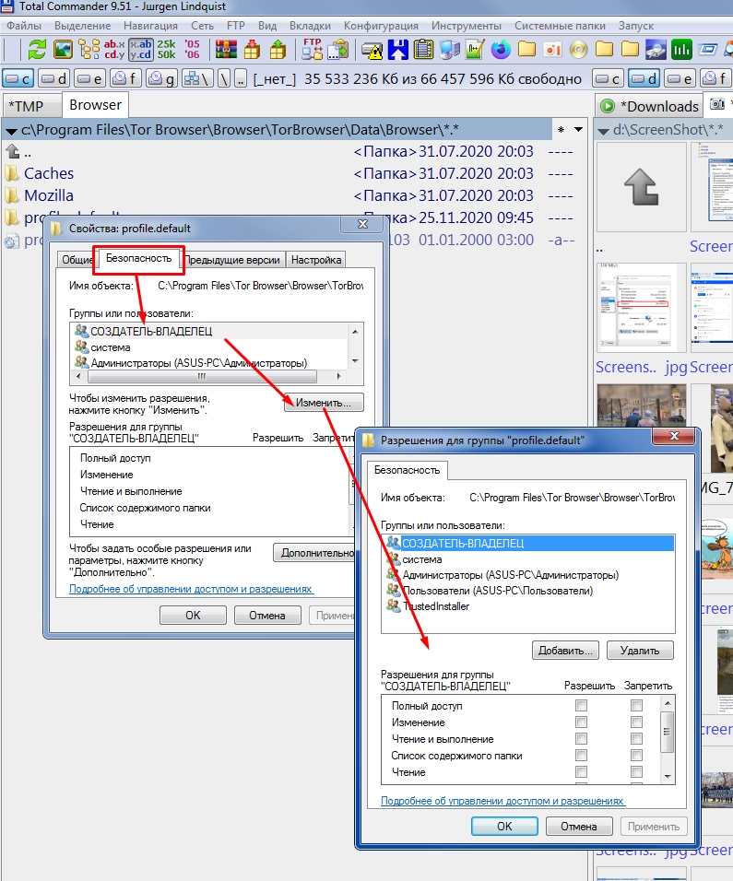This screenshot has width=733, height=881.
Task: Launch WinRAR from the toolbar
Action: pos(226,50)
